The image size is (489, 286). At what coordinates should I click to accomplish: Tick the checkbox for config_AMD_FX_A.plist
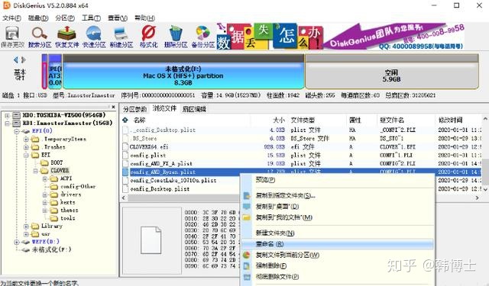point(125,163)
